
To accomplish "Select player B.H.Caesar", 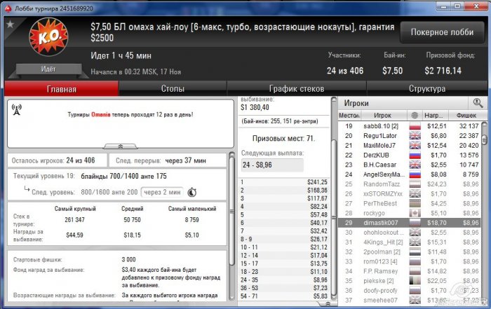I will (379, 165).
